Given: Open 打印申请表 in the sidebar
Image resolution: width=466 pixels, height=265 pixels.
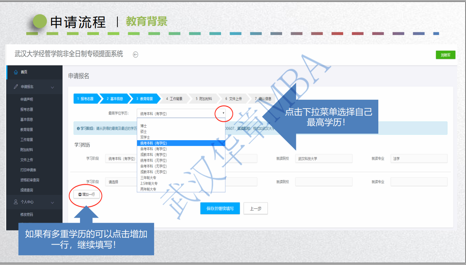Looking at the screenshot, I should pos(28,170).
